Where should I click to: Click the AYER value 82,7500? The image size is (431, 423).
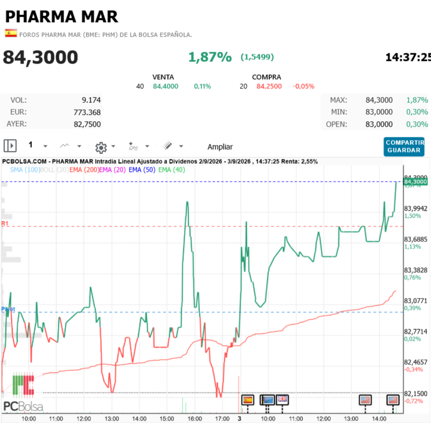tap(87, 124)
